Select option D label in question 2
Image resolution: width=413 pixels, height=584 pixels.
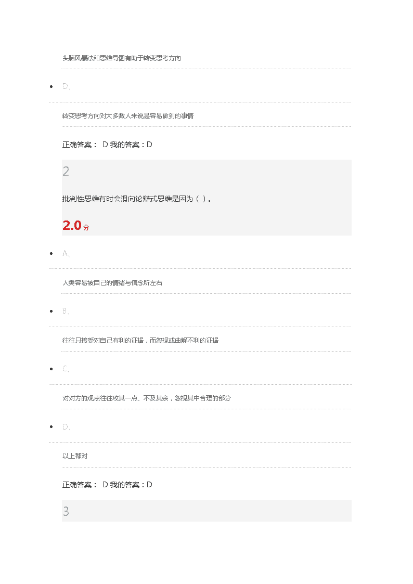click(66, 426)
